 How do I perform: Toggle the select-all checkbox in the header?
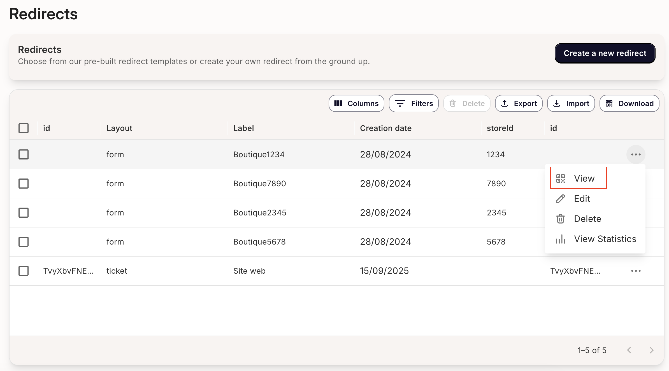pyautogui.click(x=24, y=128)
